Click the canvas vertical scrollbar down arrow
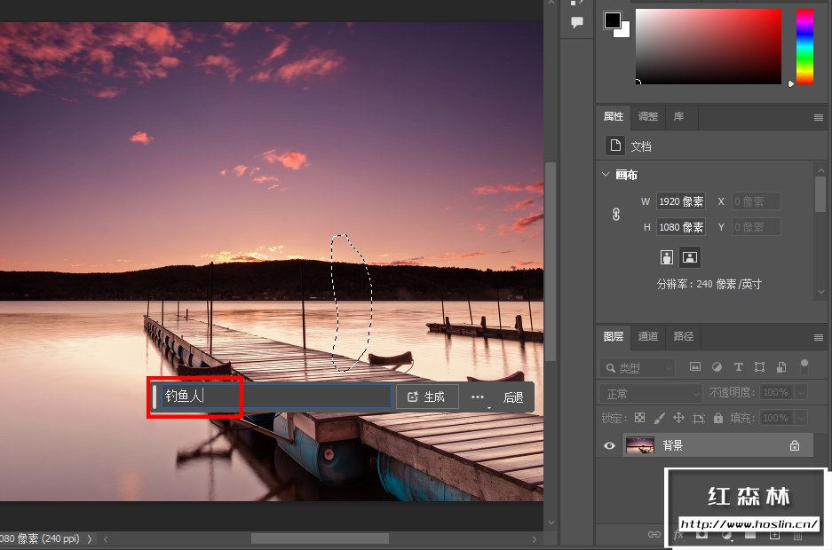832x550 pixels. point(551,522)
